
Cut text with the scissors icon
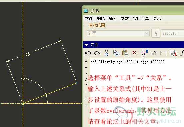click(x=106, y=53)
